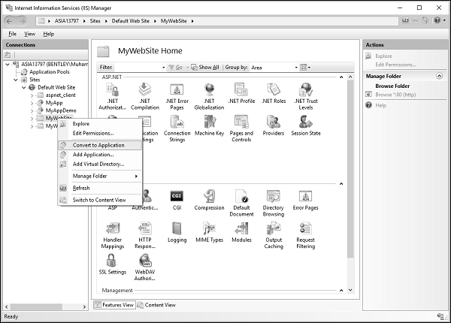Open the Output Caching feature

coord(274,235)
